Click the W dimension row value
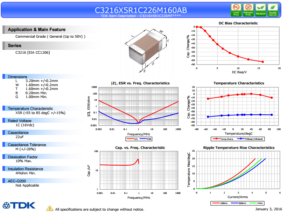This screenshot has width=283, height=212. (x=42, y=85)
